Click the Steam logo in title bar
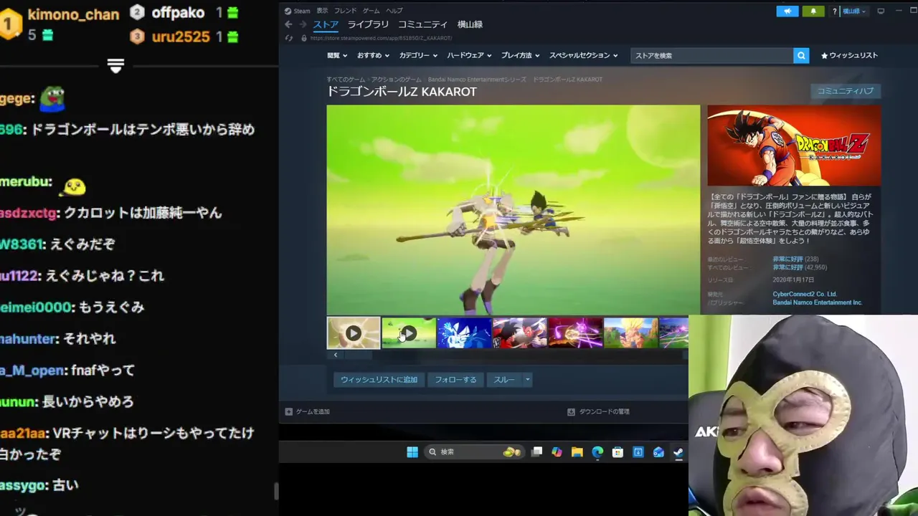Viewport: 918px width, 516px height. [288, 11]
